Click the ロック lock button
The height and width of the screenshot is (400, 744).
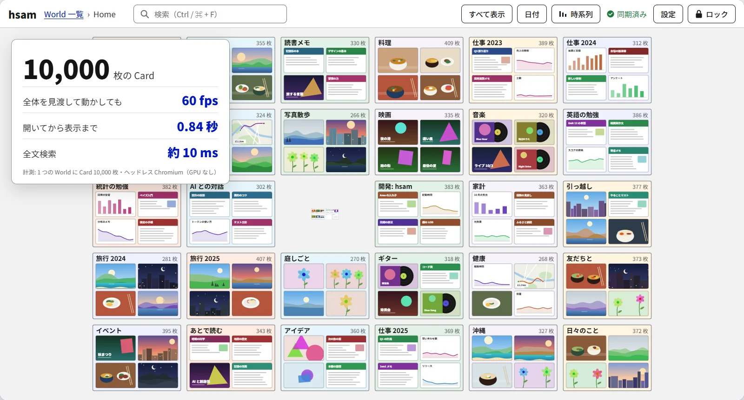coord(711,14)
